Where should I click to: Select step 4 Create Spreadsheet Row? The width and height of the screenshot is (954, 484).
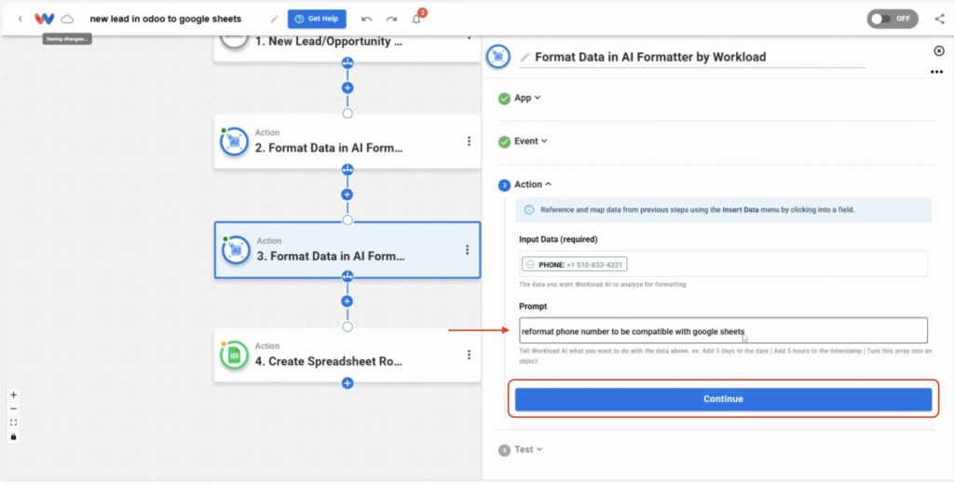point(347,356)
